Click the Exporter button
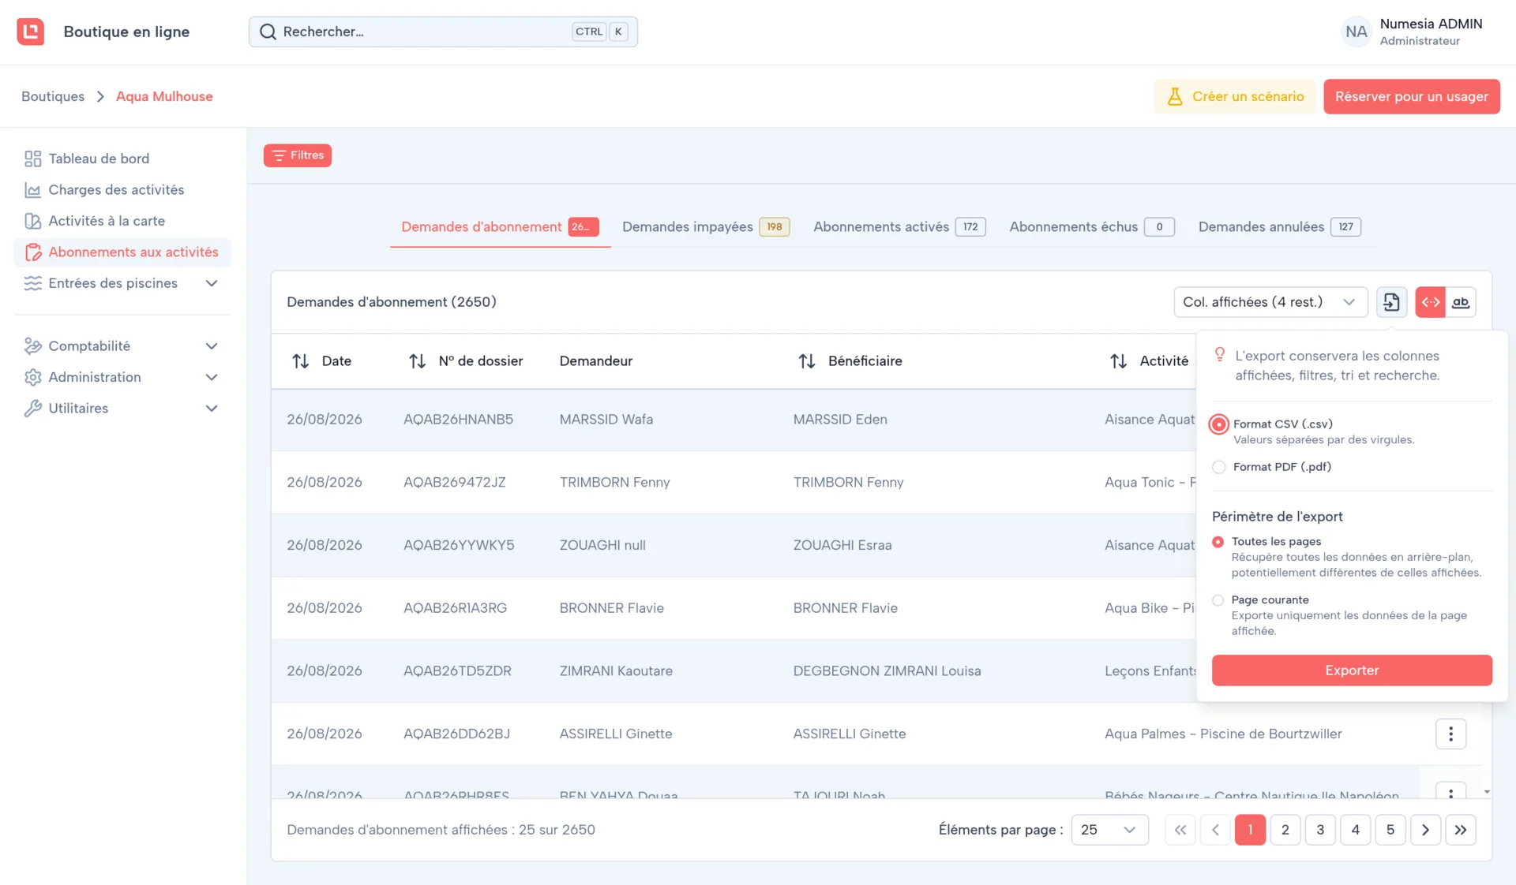 tap(1352, 670)
